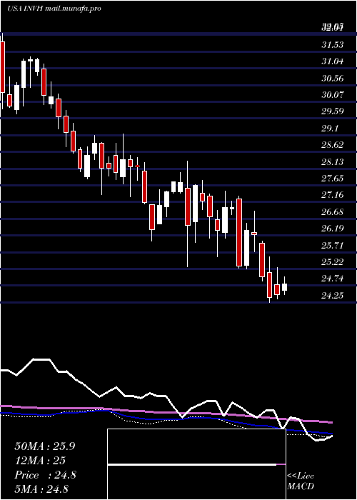Screen dimensions: 357x500
Task: Click the USA INVH mail.munafa.pro title text
Action: point(54,9)
